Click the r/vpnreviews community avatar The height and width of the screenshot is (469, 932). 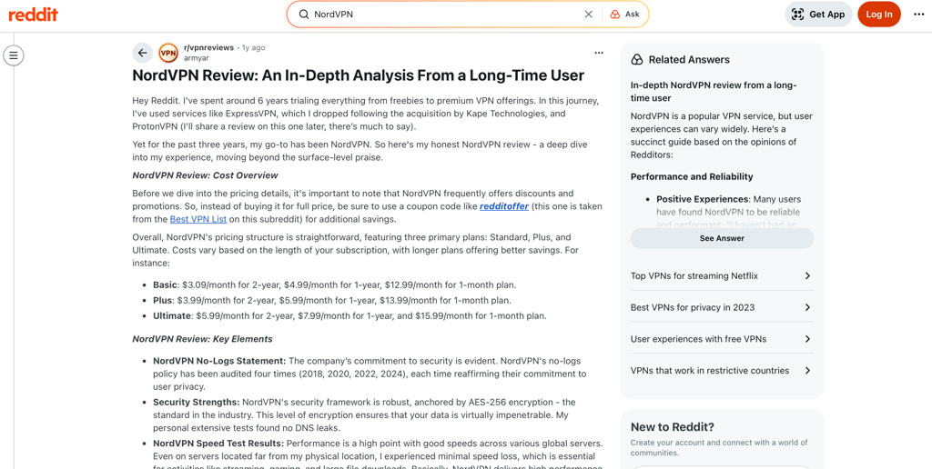[x=168, y=53]
